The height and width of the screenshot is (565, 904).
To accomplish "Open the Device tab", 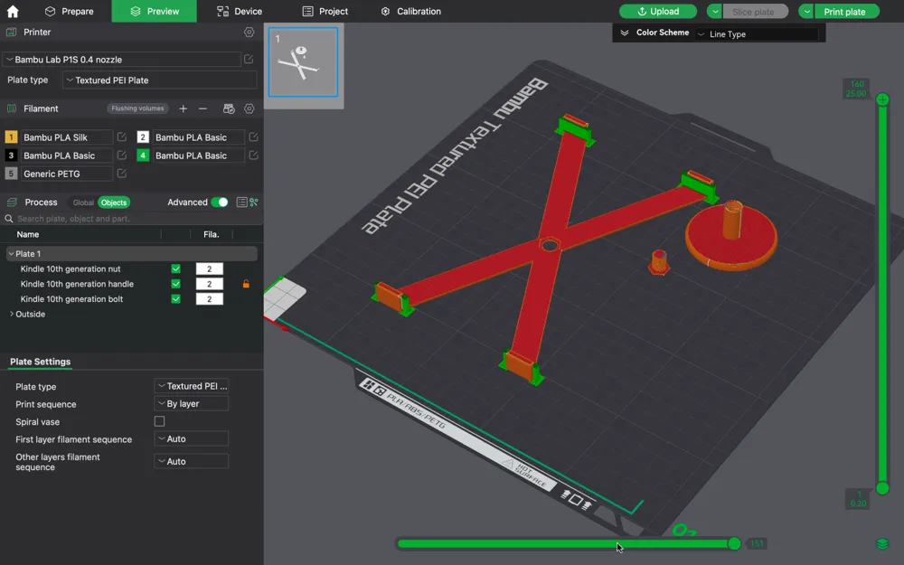I will click(x=240, y=11).
